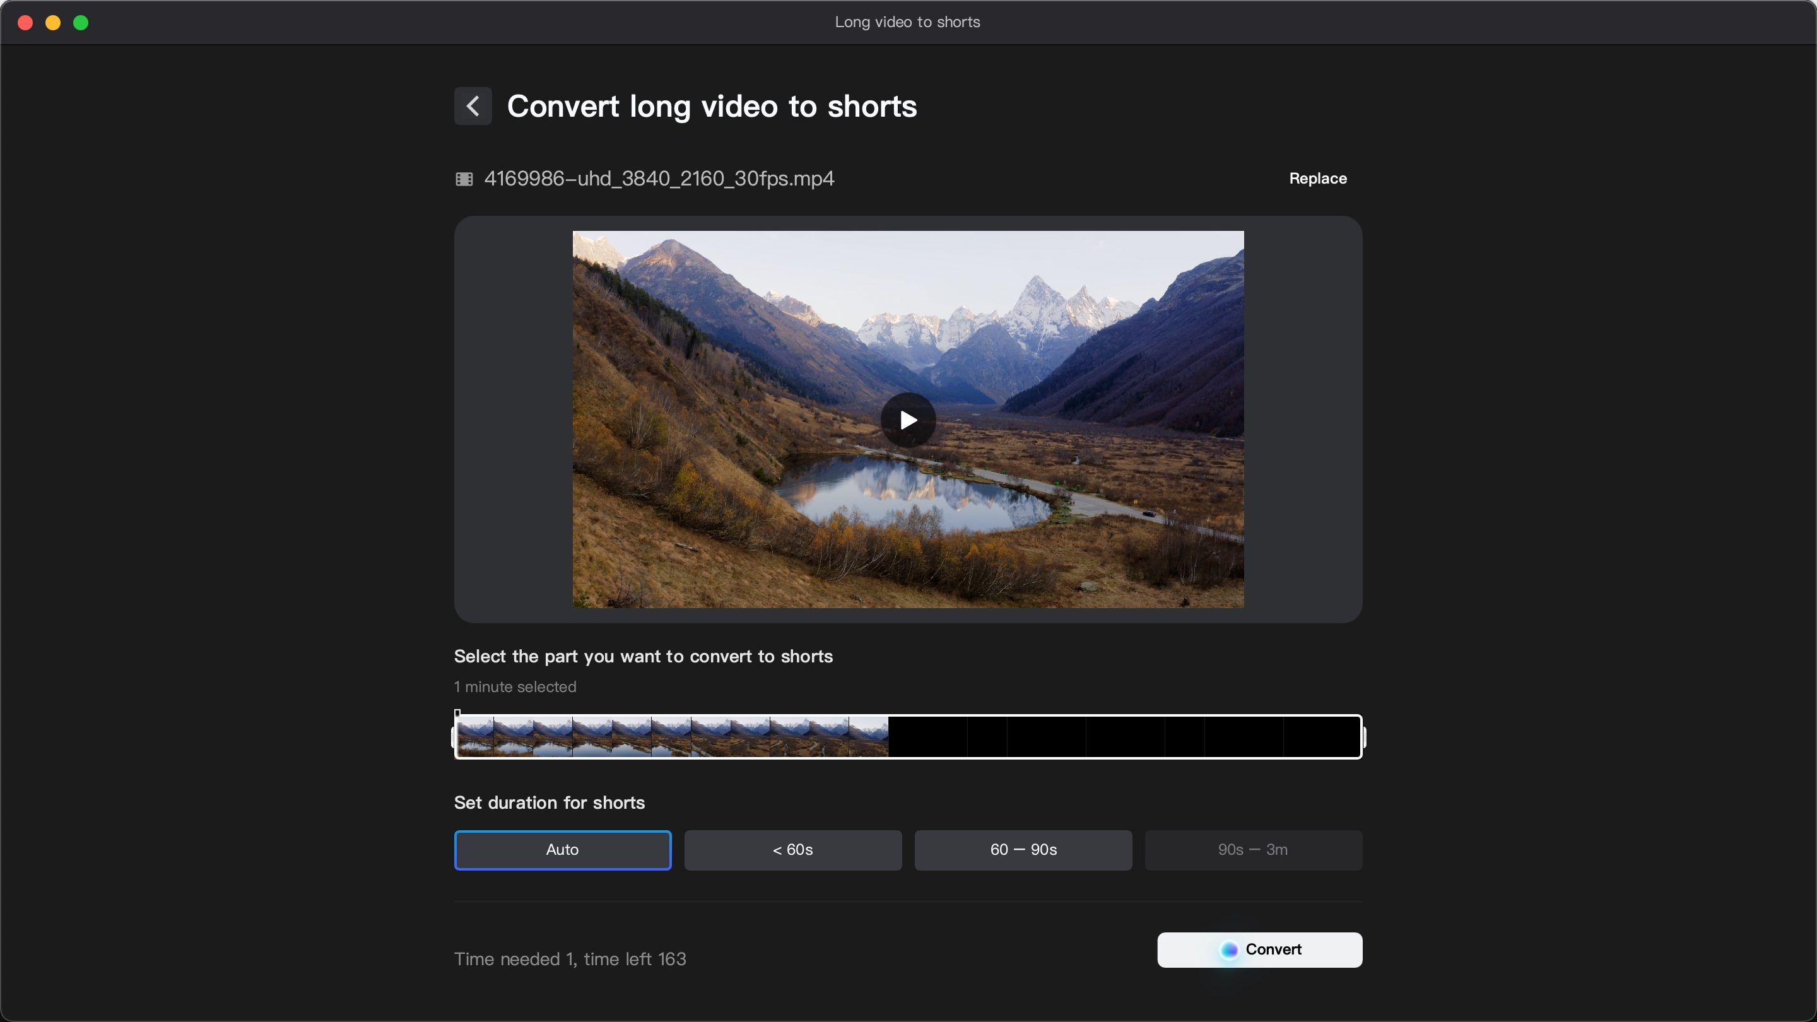This screenshot has width=1817, height=1022.
Task: Click the back arrow to return
Action: pos(472,106)
